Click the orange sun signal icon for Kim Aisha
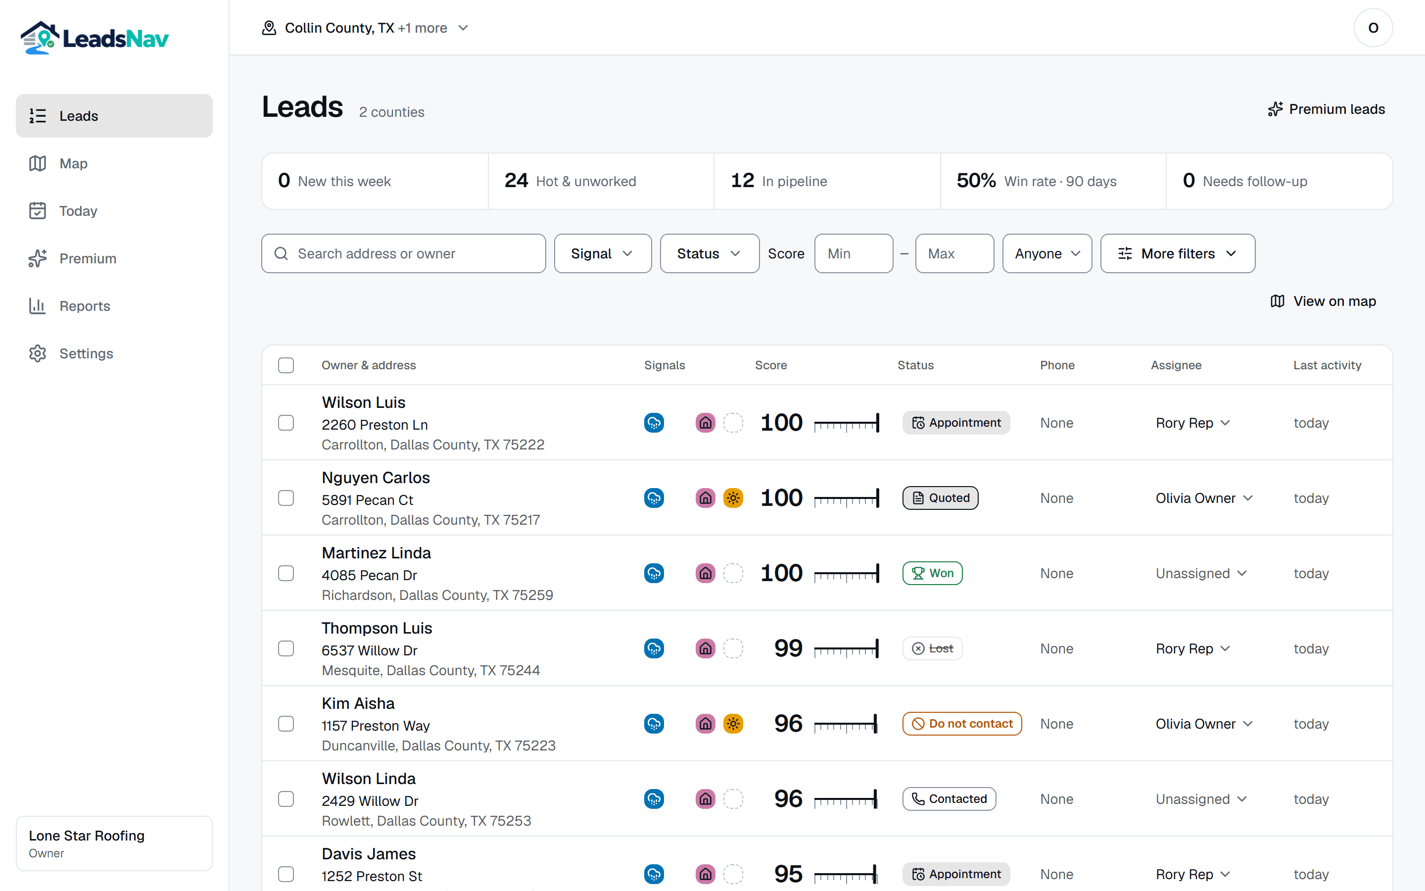The width and height of the screenshot is (1425, 891). 733,724
